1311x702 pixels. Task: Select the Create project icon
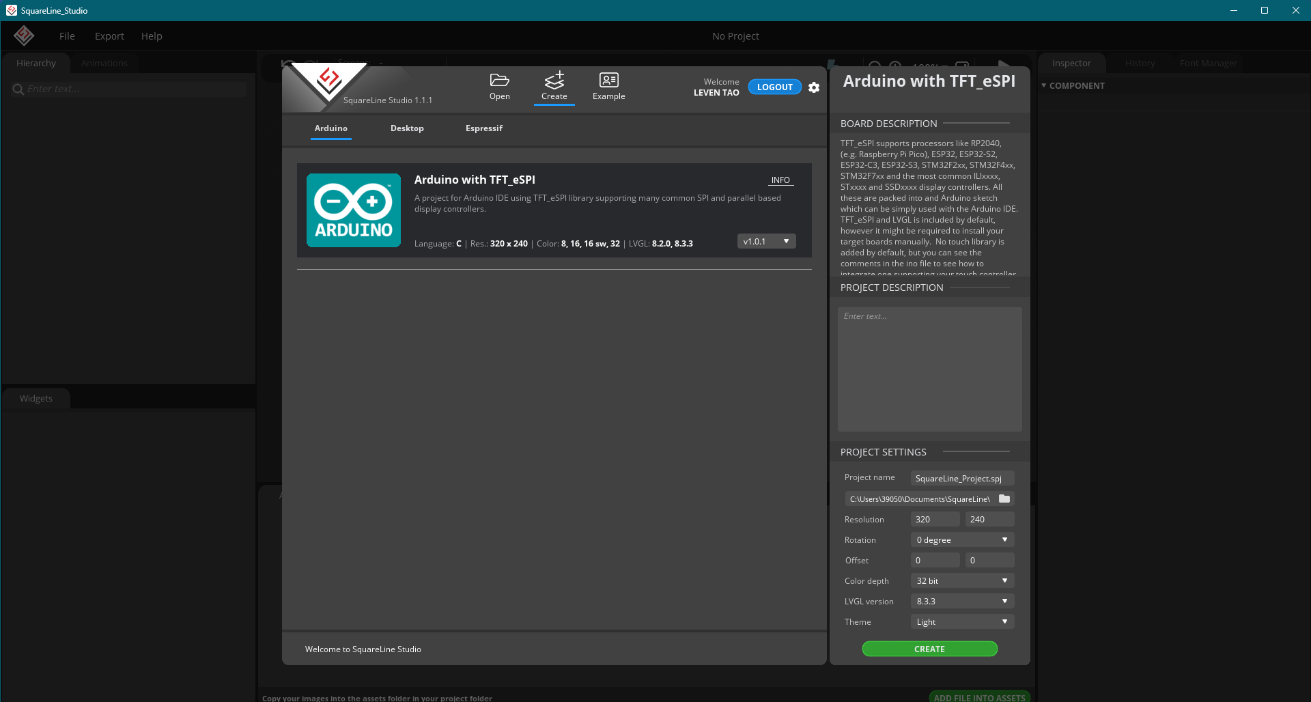tap(554, 87)
